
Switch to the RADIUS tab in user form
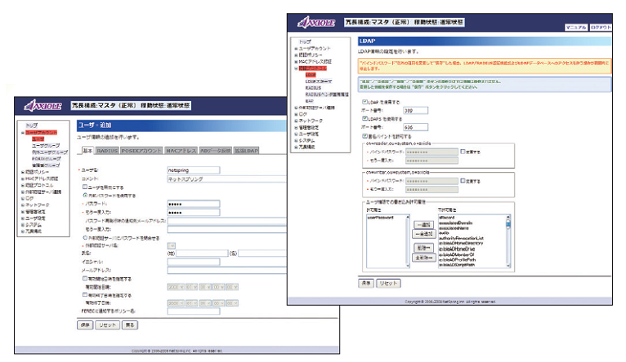107,151
